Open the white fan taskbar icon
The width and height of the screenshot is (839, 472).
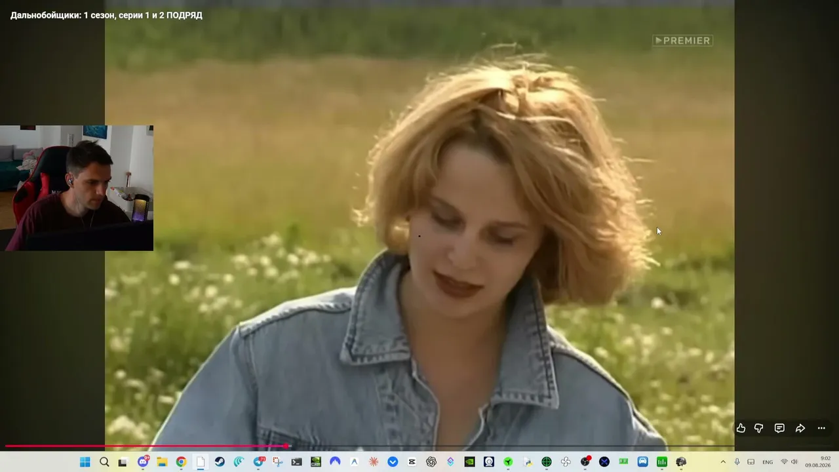point(566,462)
